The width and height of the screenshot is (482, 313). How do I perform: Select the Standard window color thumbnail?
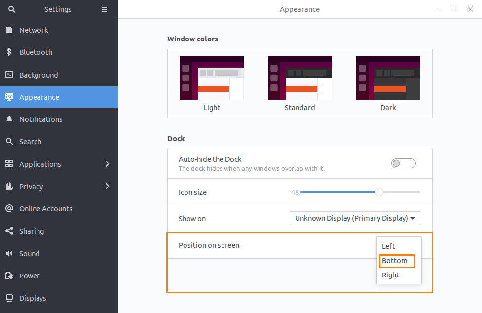300,78
